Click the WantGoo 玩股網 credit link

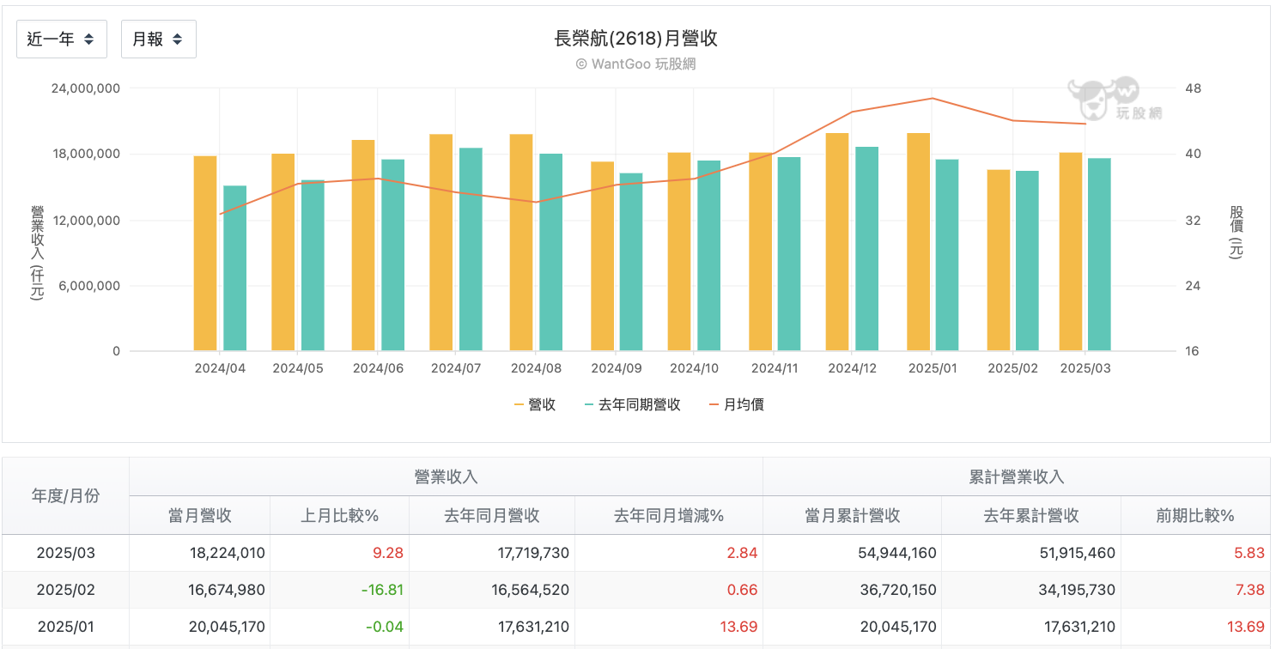[x=636, y=64]
